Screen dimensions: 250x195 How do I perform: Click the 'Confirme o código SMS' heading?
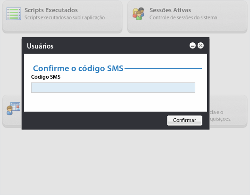pos(78,68)
